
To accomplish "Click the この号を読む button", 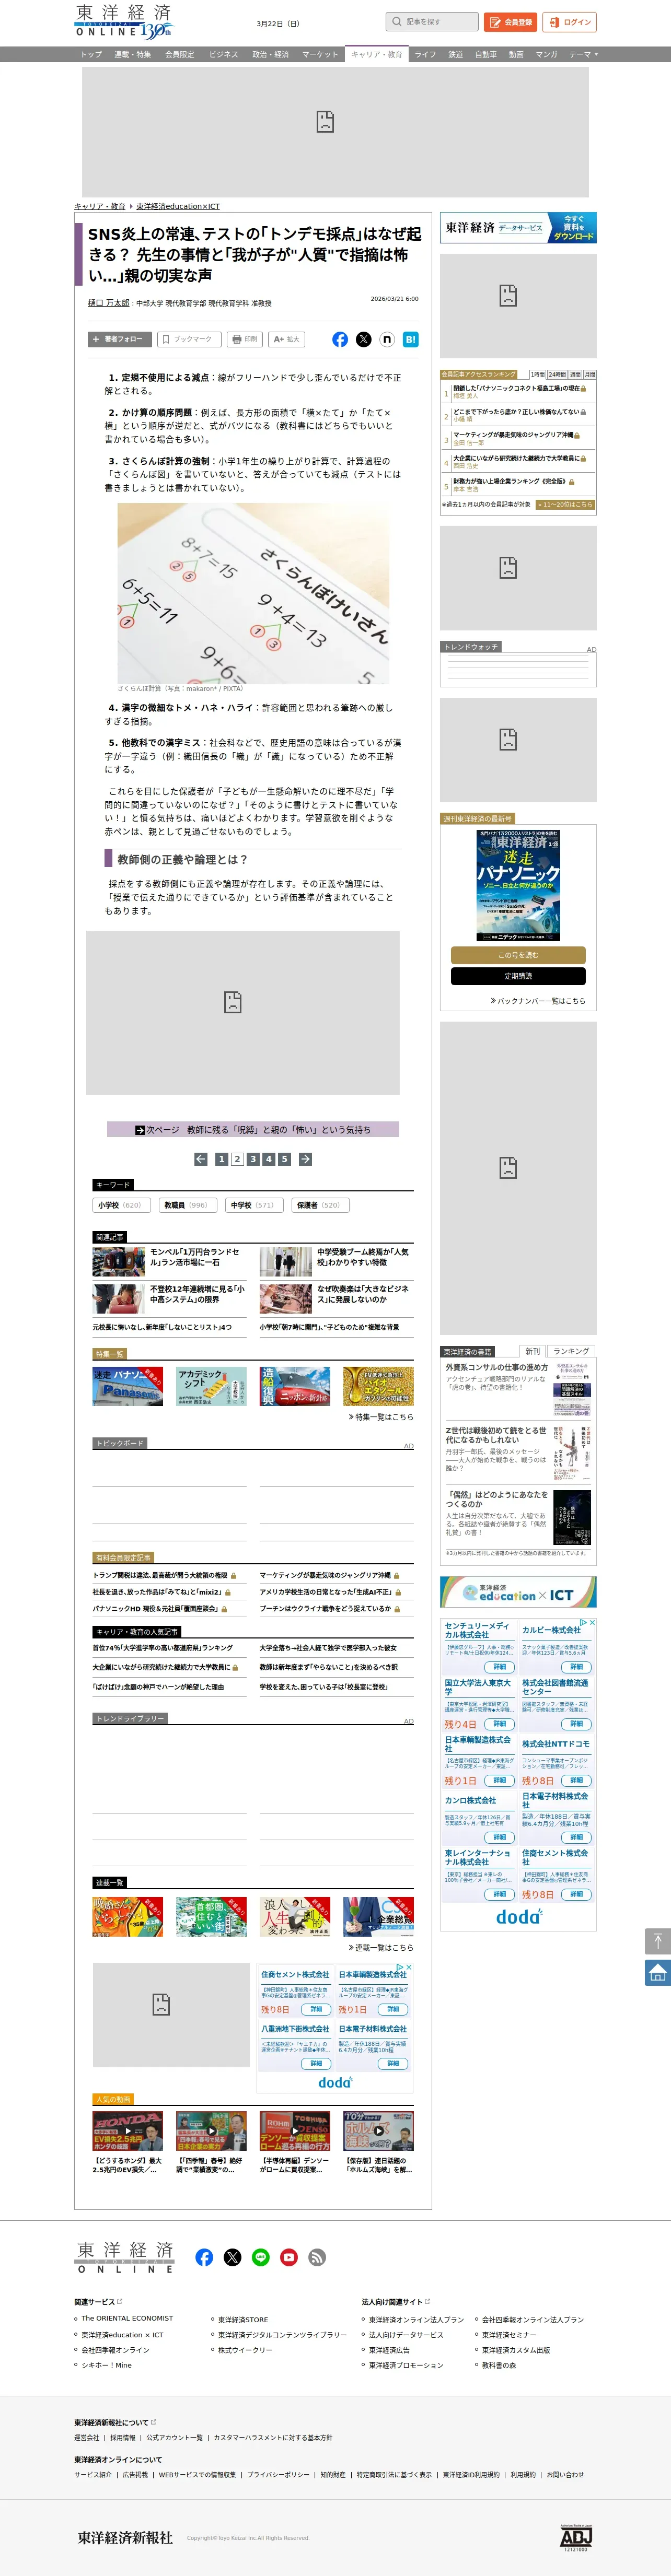I will point(518,955).
